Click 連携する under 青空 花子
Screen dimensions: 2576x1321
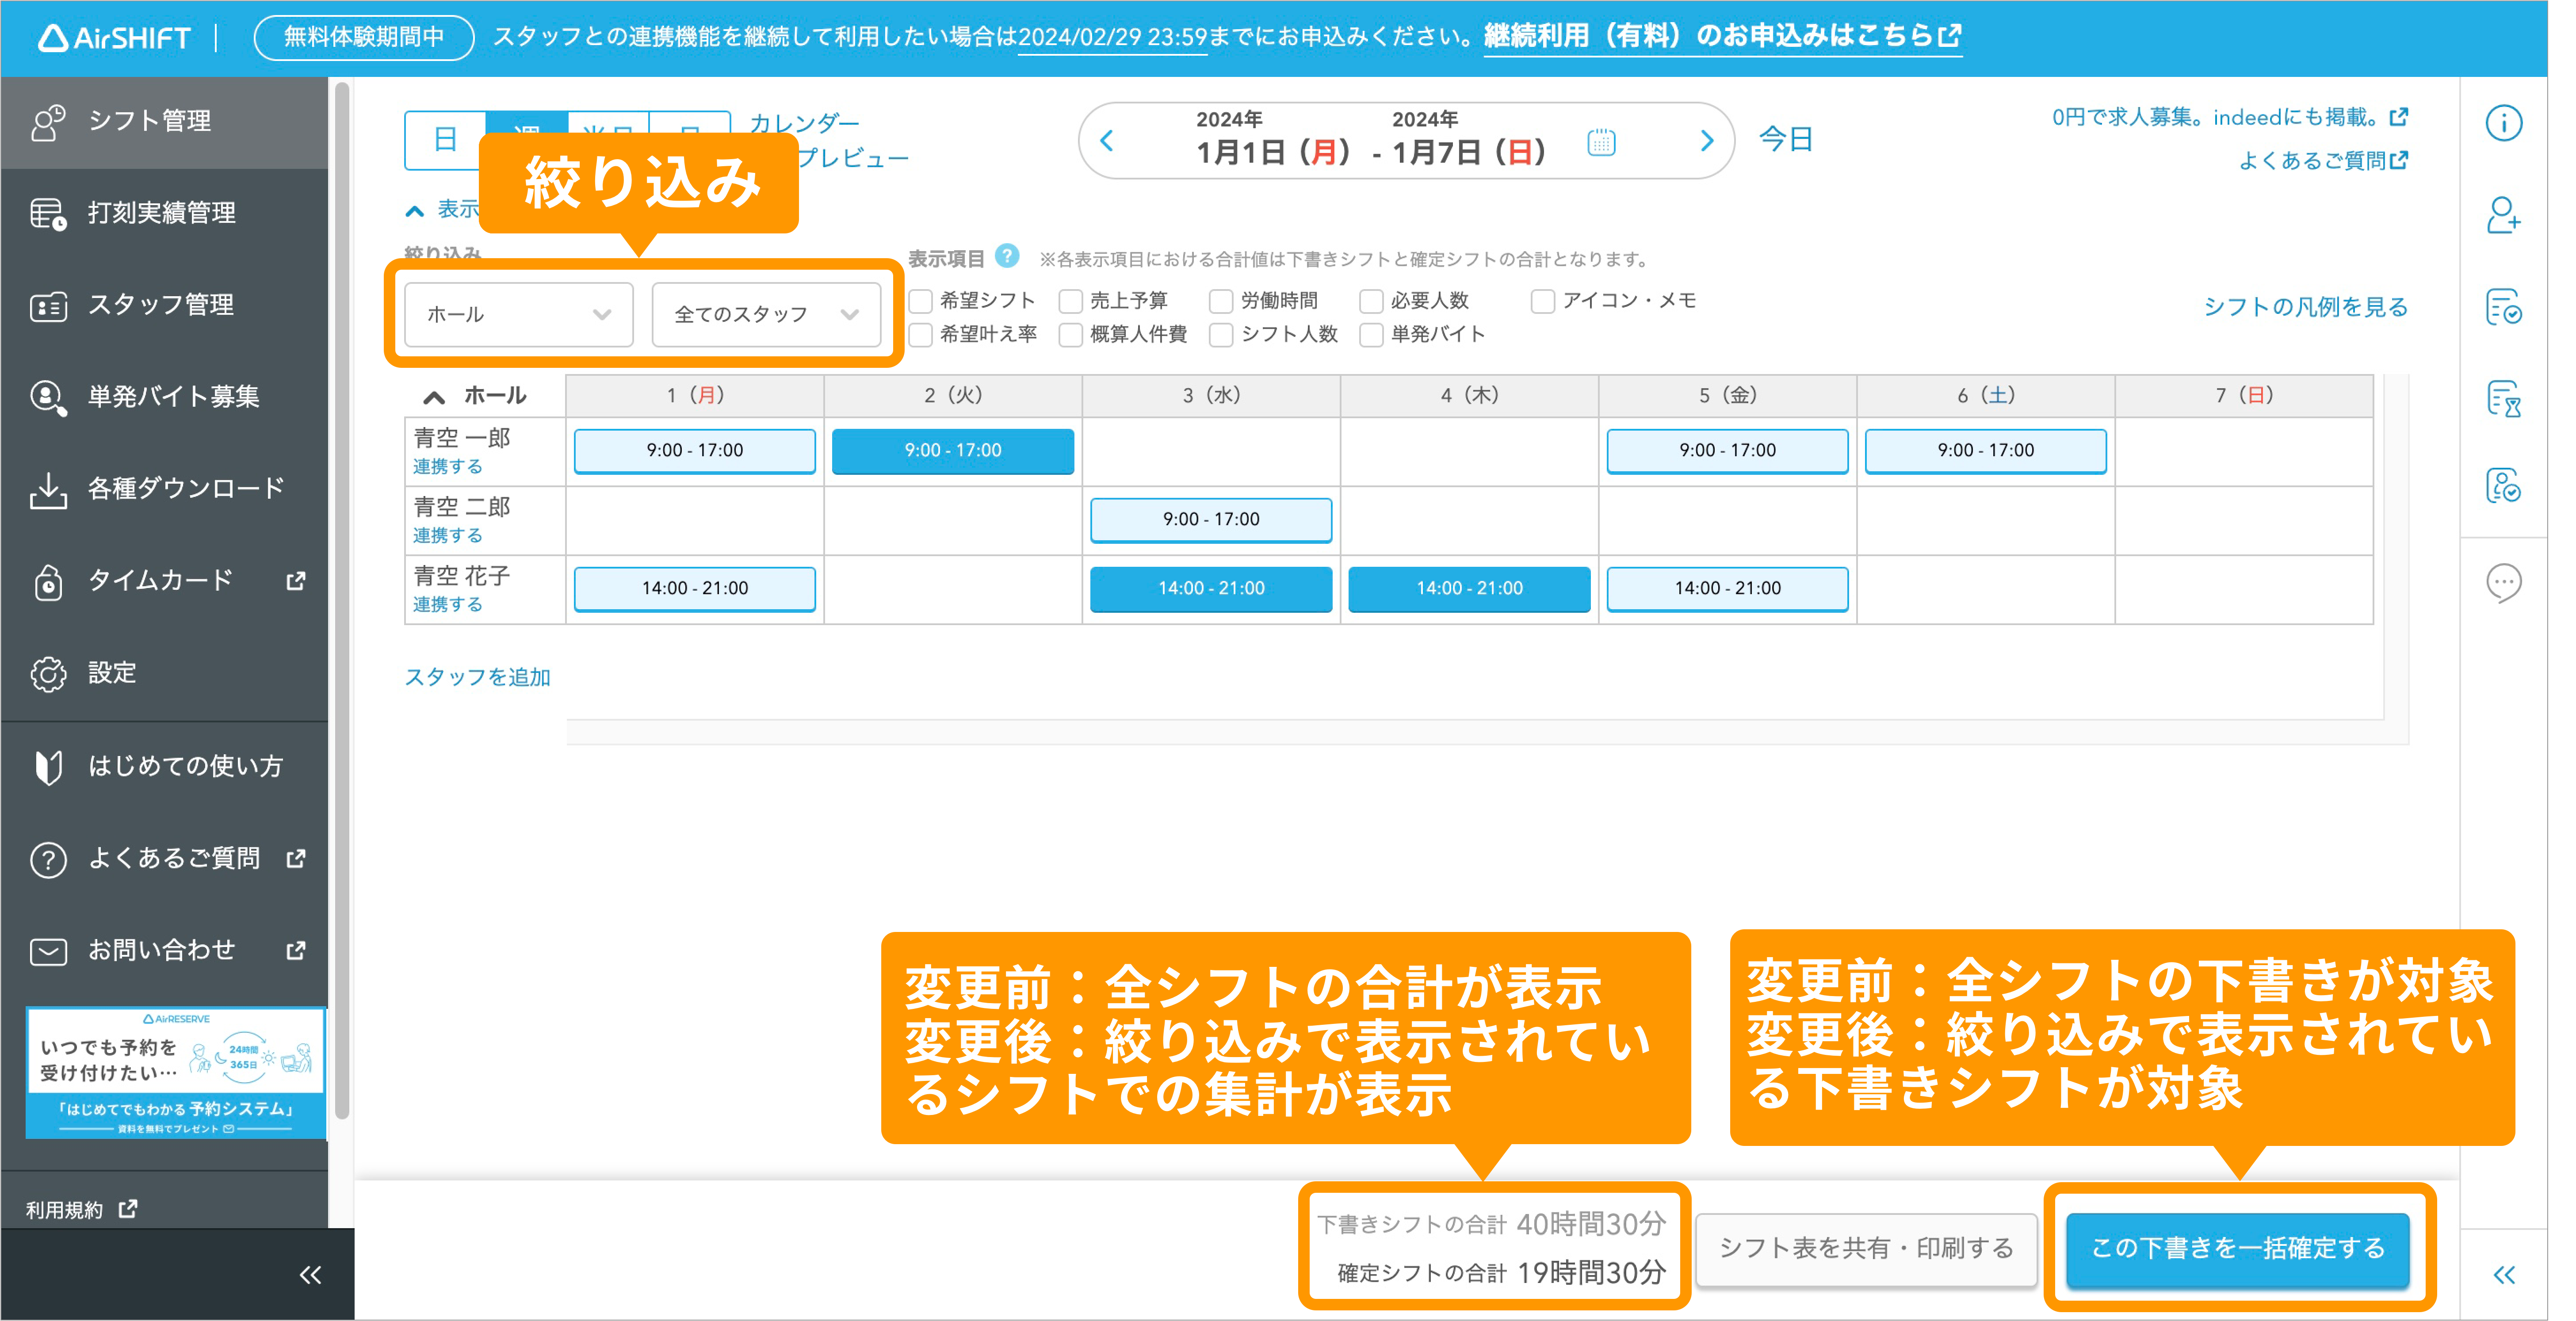point(448,604)
